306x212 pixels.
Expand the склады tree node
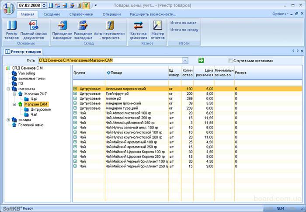[8, 120]
